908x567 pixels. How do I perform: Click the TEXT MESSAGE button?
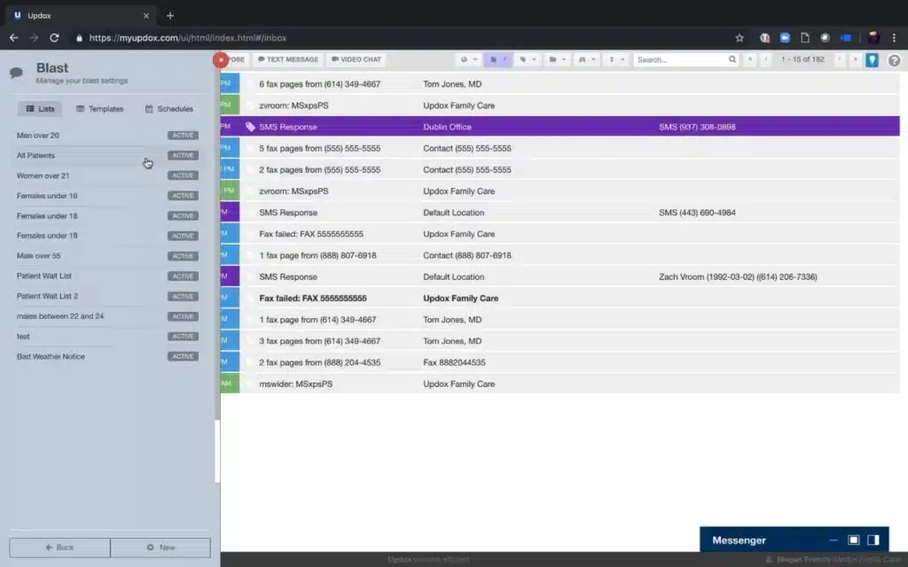click(288, 59)
